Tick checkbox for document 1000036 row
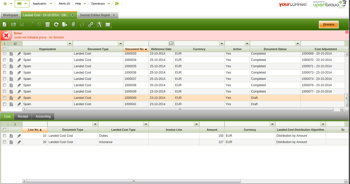The width and height of the screenshot is (350, 184). tap(4, 73)
